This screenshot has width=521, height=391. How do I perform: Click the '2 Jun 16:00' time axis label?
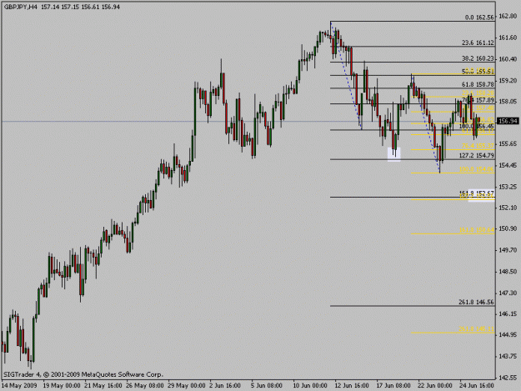pyautogui.click(x=225, y=386)
